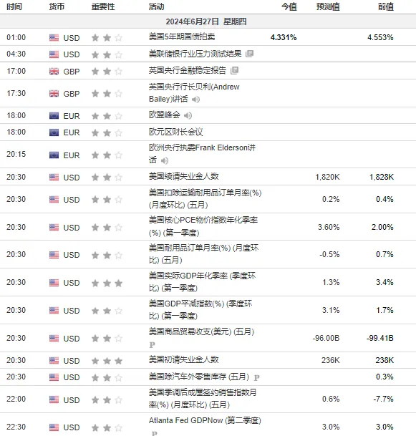Open the 美国初请失业金人数 event
This screenshot has width=416, height=436.
pos(184,360)
